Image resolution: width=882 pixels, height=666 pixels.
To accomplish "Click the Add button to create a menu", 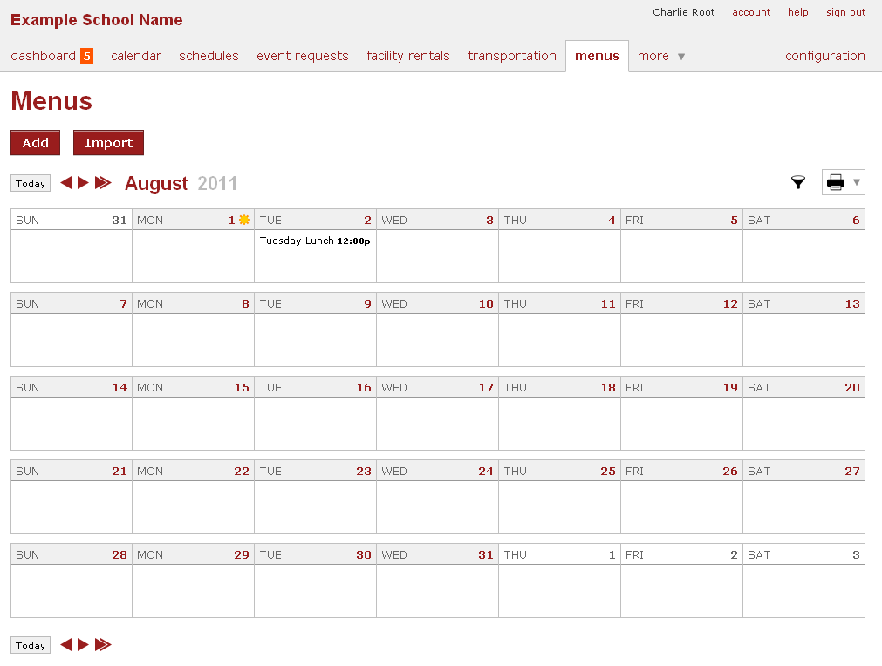I will 35,142.
